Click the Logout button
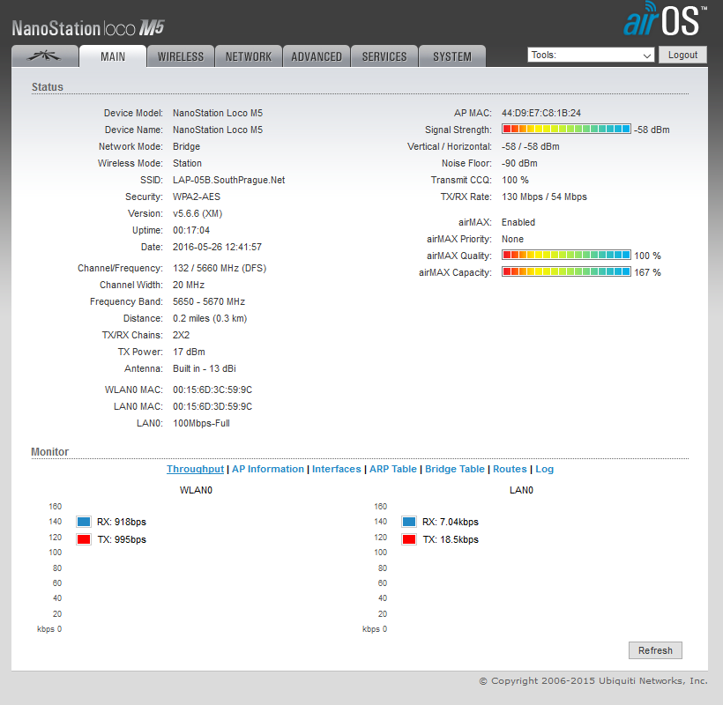 click(x=682, y=55)
